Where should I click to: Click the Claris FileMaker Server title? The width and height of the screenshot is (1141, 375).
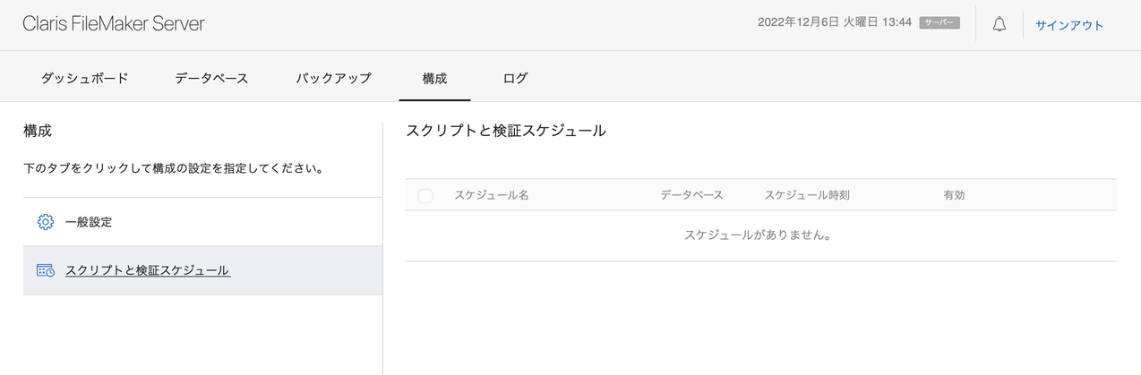[x=114, y=24]
